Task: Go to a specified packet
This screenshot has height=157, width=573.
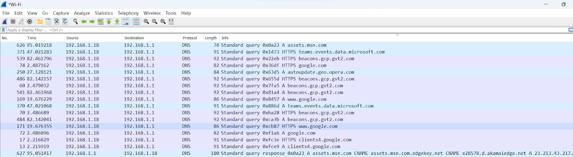Action: coord(101,21)
